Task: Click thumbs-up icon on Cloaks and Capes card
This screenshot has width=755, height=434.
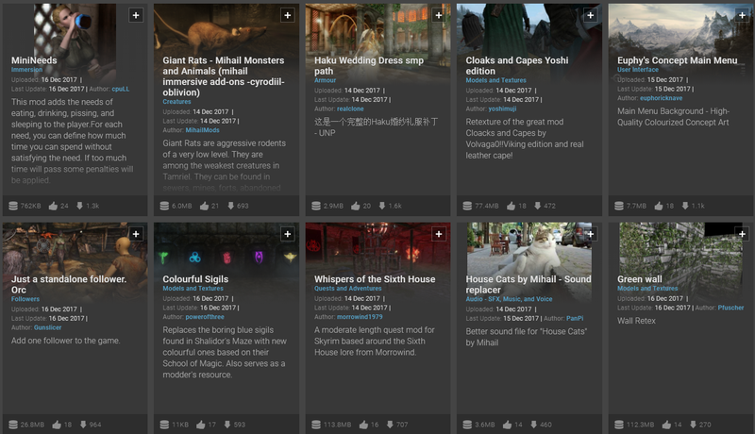Action: [x=511, y=206]
